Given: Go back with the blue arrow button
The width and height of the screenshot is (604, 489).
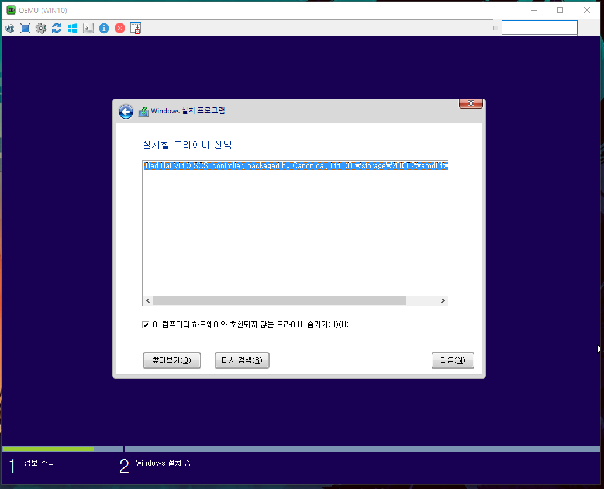Looking at the screenshot, I should (126, 112).
